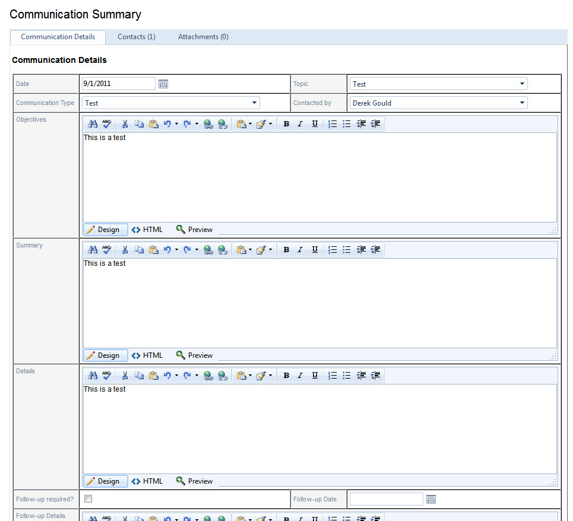Expand Format stripper dropdown in Details editor
This screenshot has height=521, width=573.
pos(270,376)
